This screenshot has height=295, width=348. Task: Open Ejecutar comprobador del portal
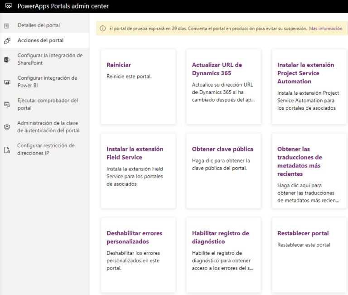click(44, 104)
